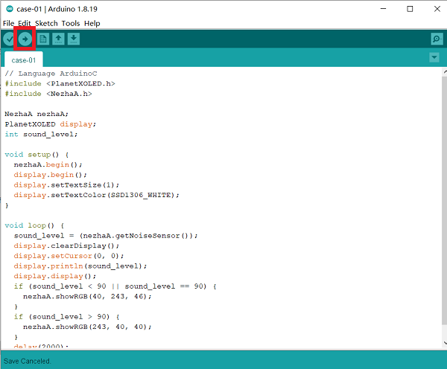This screenshot has height=369, width=447.
Task: Click the 'nezhaA.showRGB(243, 40, 40);' line
Action: [87, 327]
